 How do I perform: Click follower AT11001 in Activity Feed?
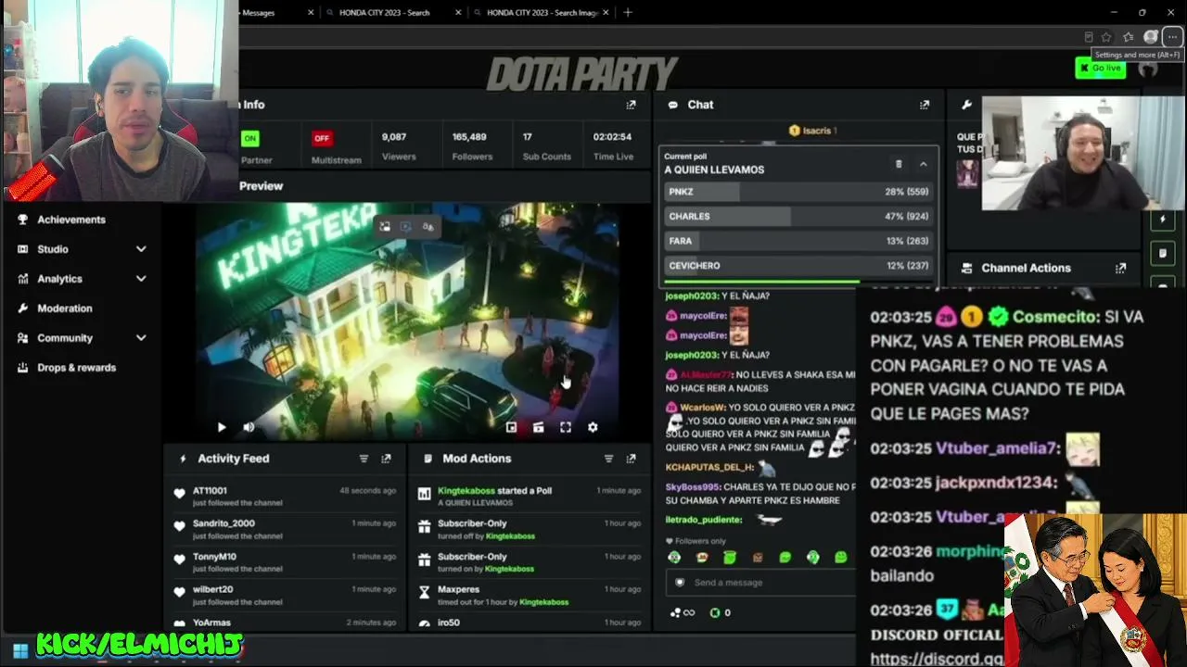tap(210, 491)
